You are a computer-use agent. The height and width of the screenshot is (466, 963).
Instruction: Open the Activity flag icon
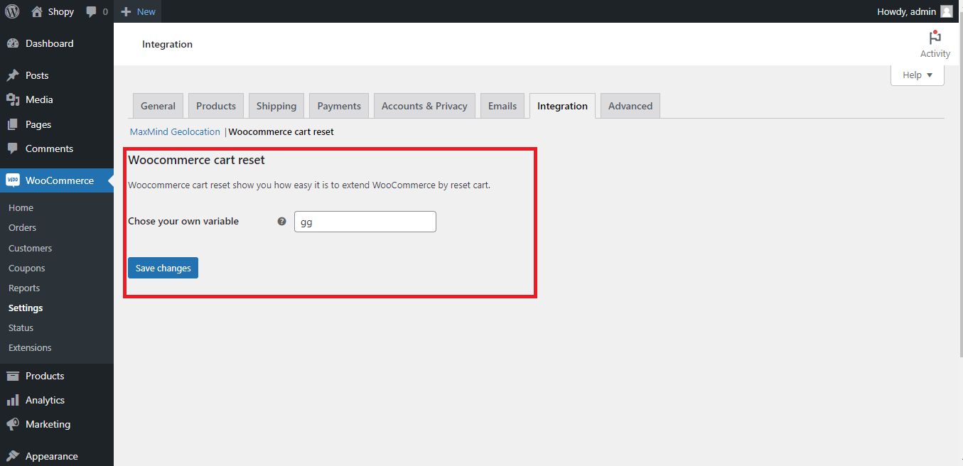(935, 38)
